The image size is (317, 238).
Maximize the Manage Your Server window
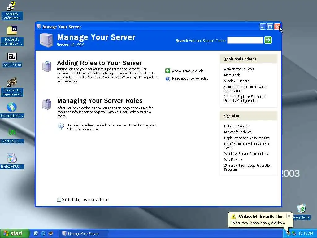pyautogui.click(x=270, y=27)
